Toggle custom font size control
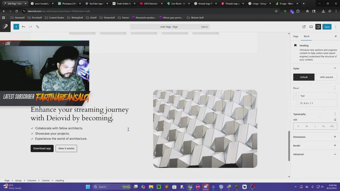Viewport: 340px width, 191px height. coord(335,120)
